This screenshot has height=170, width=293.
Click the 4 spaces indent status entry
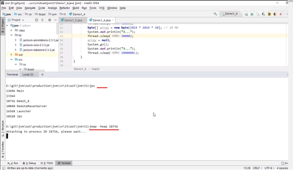[x=282, y=168]
